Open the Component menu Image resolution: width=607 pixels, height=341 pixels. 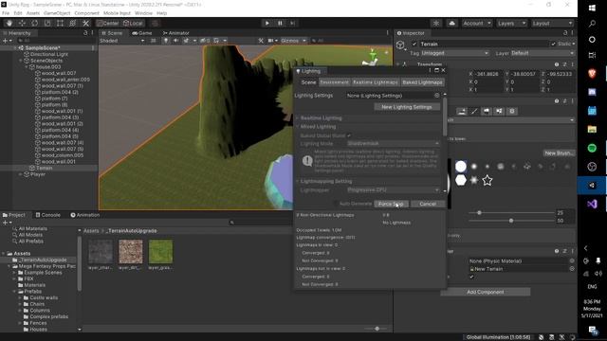[86, 13]
